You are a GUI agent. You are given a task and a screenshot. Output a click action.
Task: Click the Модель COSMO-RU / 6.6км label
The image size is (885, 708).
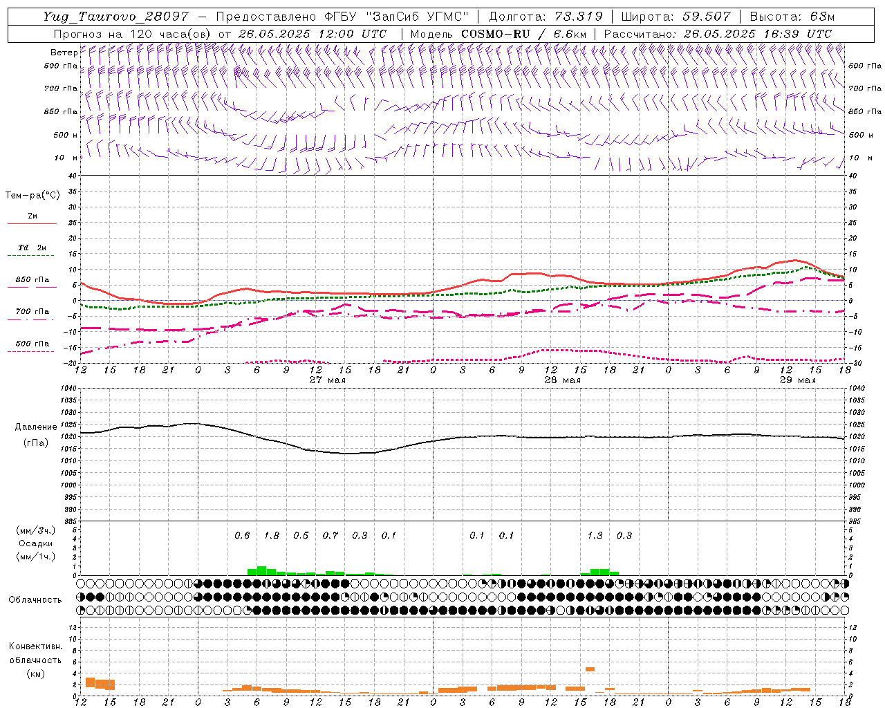(x=499, y=34)
